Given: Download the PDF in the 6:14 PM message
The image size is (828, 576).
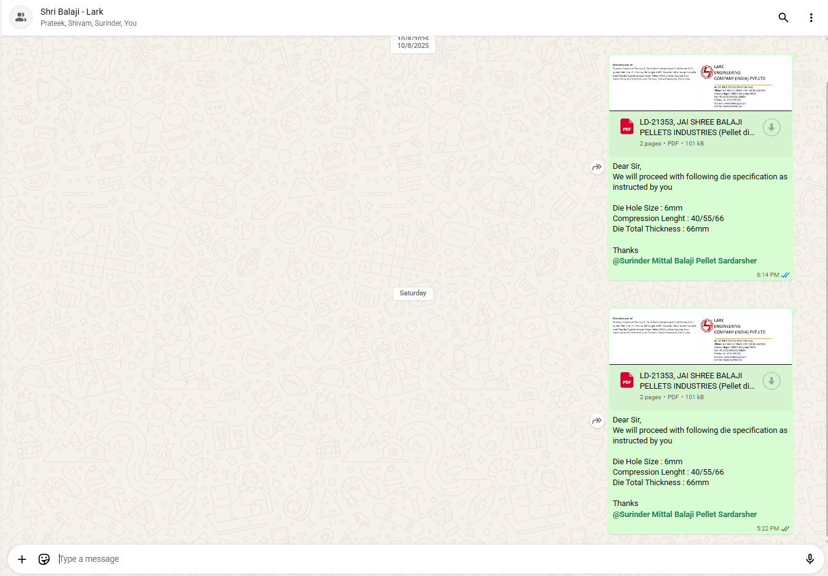Looking at the screenshot, I should coord(771,128).
